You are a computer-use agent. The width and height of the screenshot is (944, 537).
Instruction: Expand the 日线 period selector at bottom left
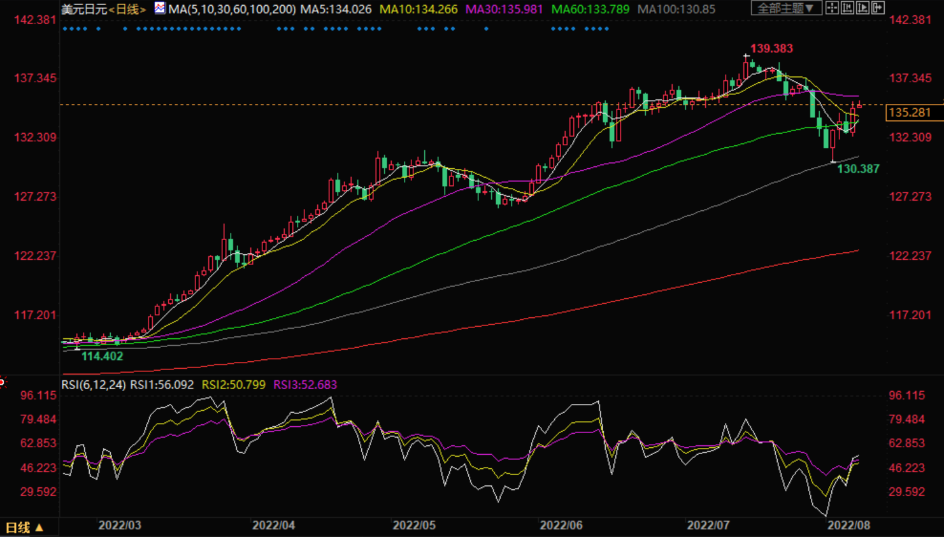pos(24,527)
